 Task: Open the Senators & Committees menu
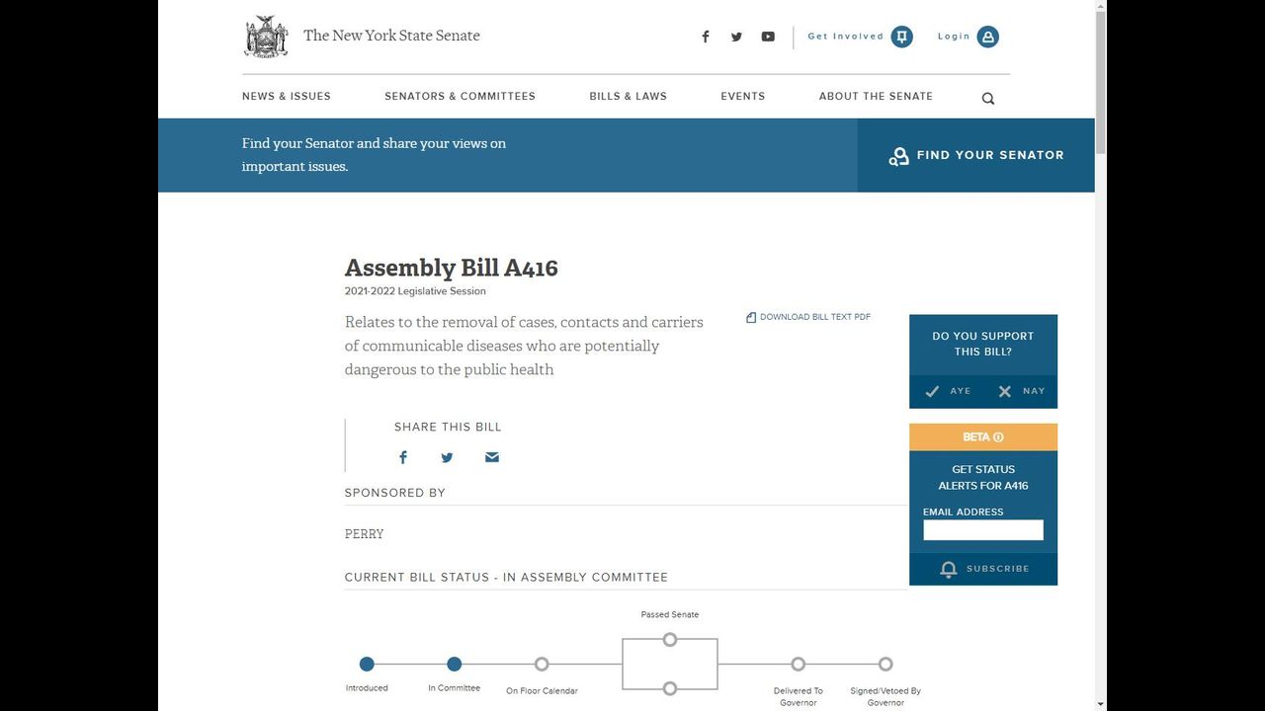(460, 96)
